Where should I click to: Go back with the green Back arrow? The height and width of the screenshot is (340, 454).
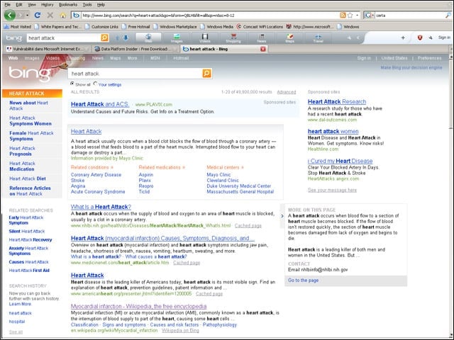point(9,15)
